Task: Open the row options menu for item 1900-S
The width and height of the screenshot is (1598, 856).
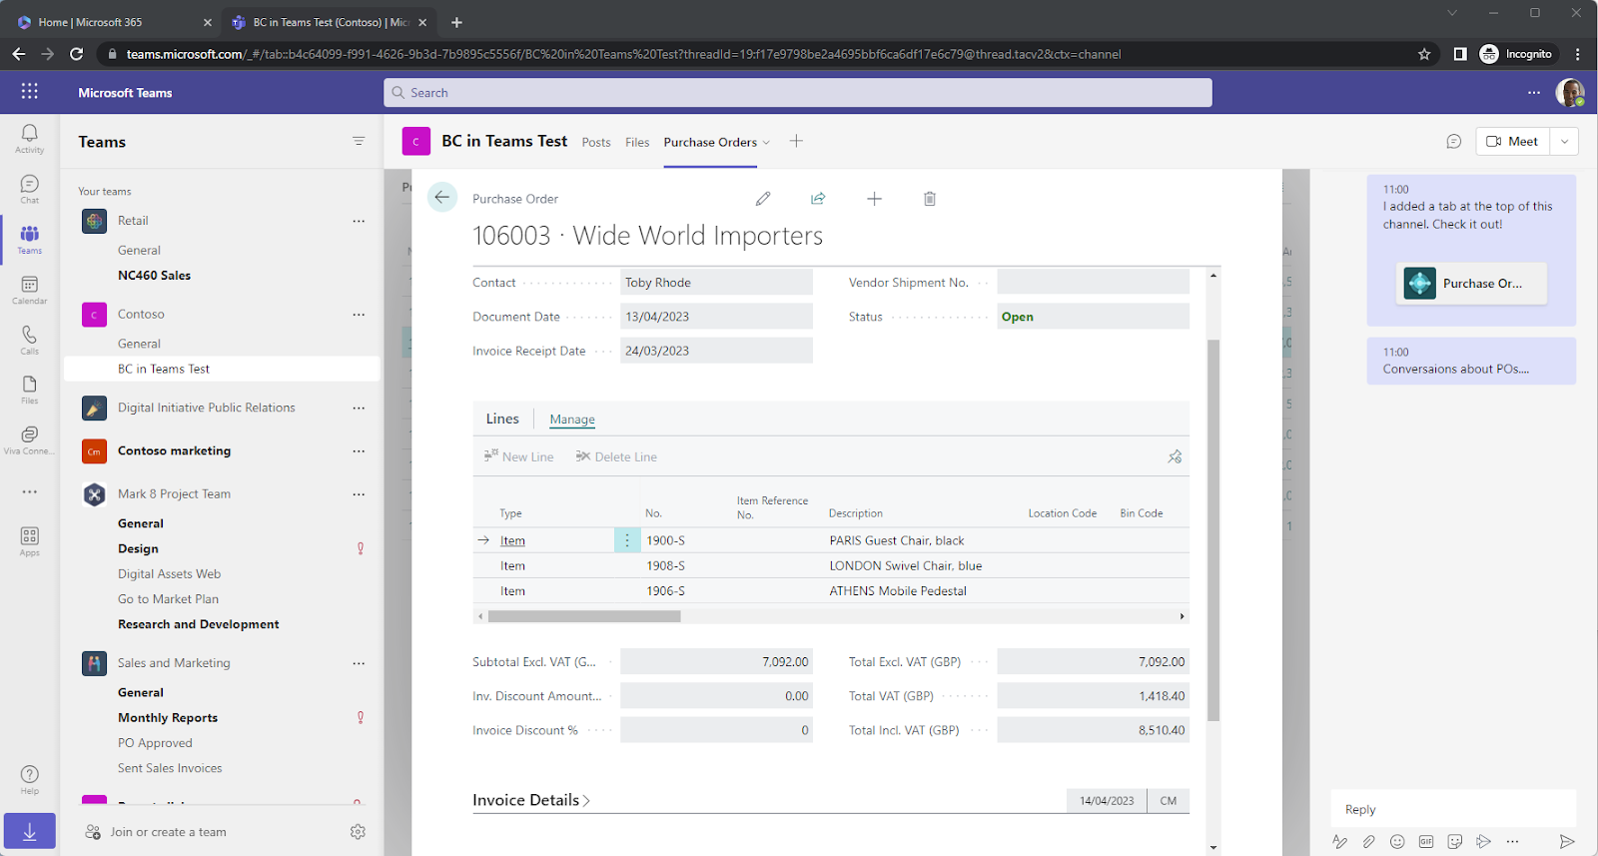Action: (626, 540)
